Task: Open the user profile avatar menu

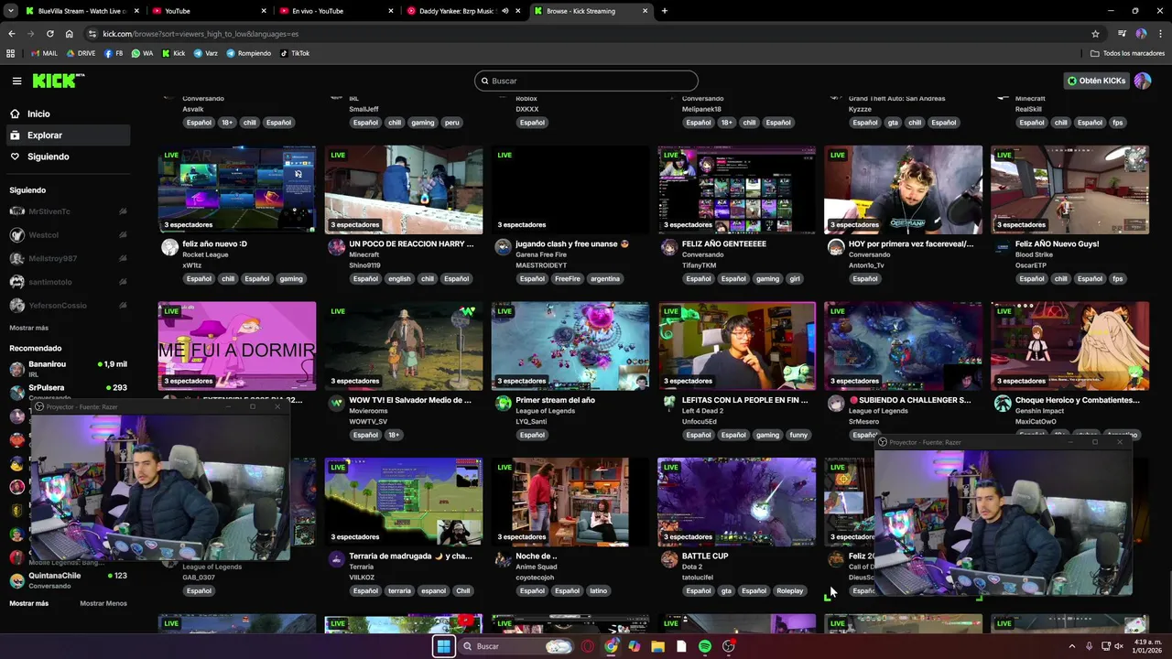Action: click(x=1143, y=81)
